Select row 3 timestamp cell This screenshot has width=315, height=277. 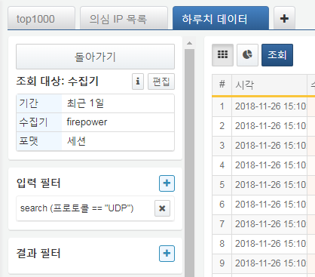pyautogui.click(x=269, y=146)
